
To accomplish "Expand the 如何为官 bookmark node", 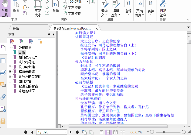I will [x=10, y=81].
